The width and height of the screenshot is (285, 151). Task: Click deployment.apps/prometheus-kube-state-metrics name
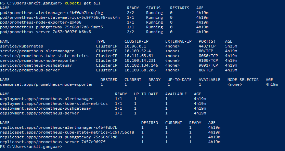click(x=54, y=104)
